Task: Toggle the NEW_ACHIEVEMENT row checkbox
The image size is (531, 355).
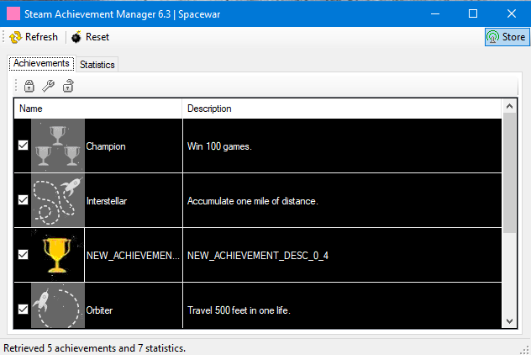Action: [23, 255]
